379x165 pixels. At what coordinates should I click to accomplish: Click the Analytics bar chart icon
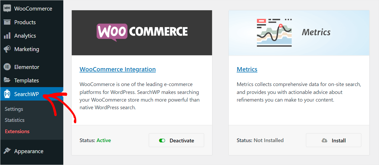(7, 36)
